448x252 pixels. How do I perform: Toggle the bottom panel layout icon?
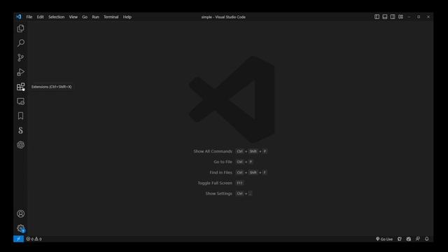385,17
